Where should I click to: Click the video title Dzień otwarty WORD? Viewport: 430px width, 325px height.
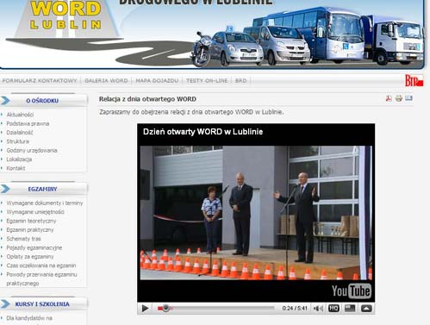click(203, 132)
